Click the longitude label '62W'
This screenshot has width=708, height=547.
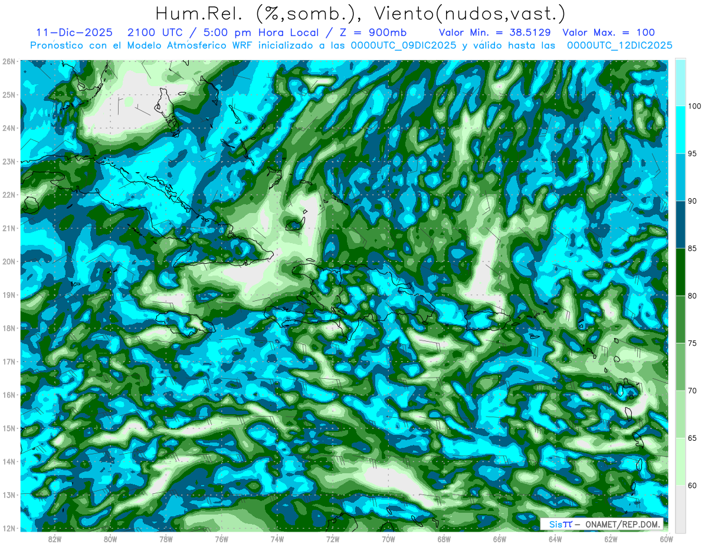pyautogui.click(x=611, y=539)
